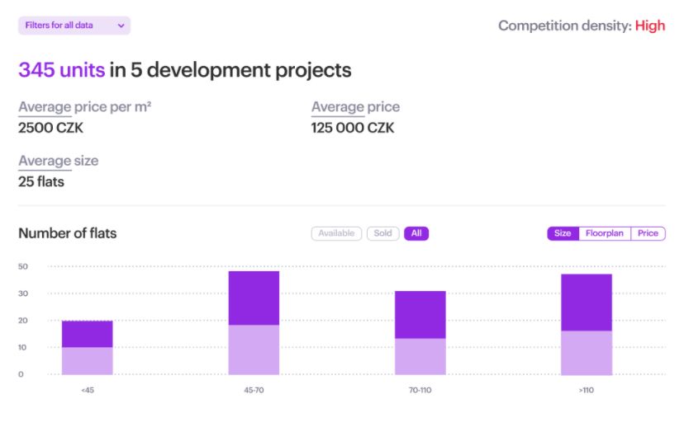Click the 10 y-axis tick label

tap(22, 347)
